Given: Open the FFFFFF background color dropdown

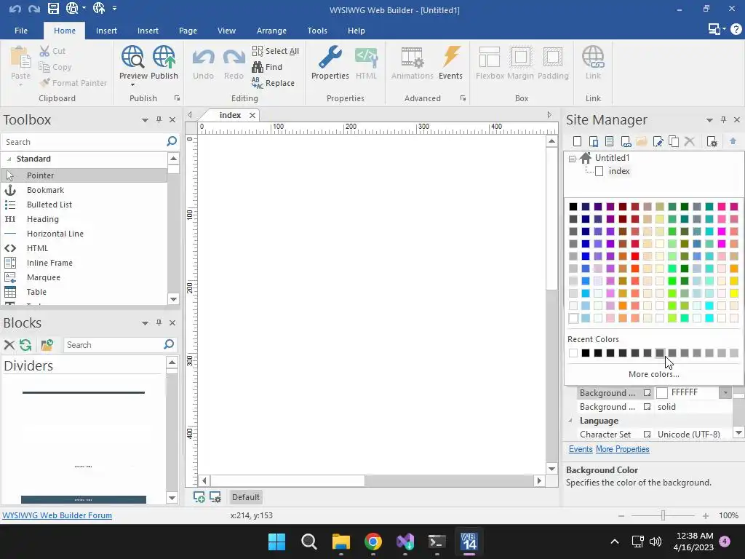Looking at the screenshot, I should click(x=725, y=392).
